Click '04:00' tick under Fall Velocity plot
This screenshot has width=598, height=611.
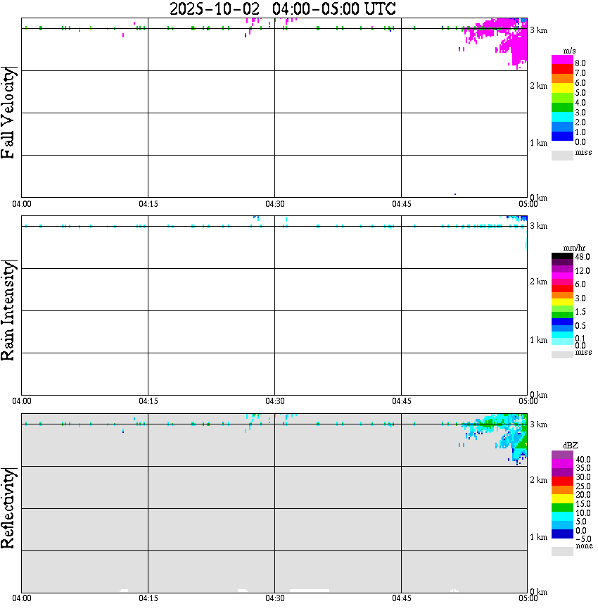(x=22, y=204)
